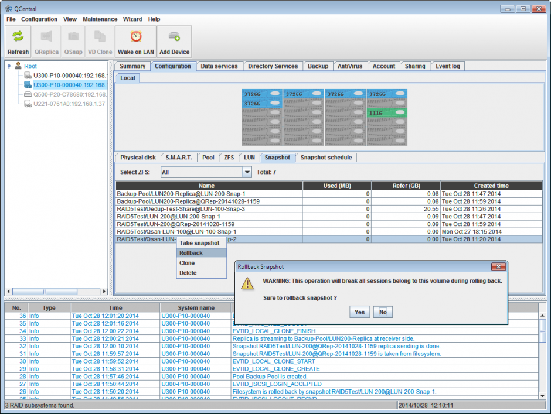This screenshot has width=551, height=414.
Task: Click the highlighted U300-P10-000040 device icon
Action: (x=28, y=85)
